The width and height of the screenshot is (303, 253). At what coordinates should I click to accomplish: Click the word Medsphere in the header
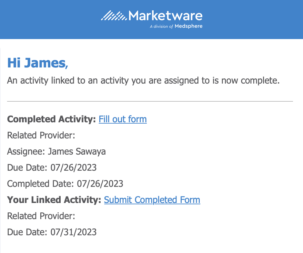[188, 26]
